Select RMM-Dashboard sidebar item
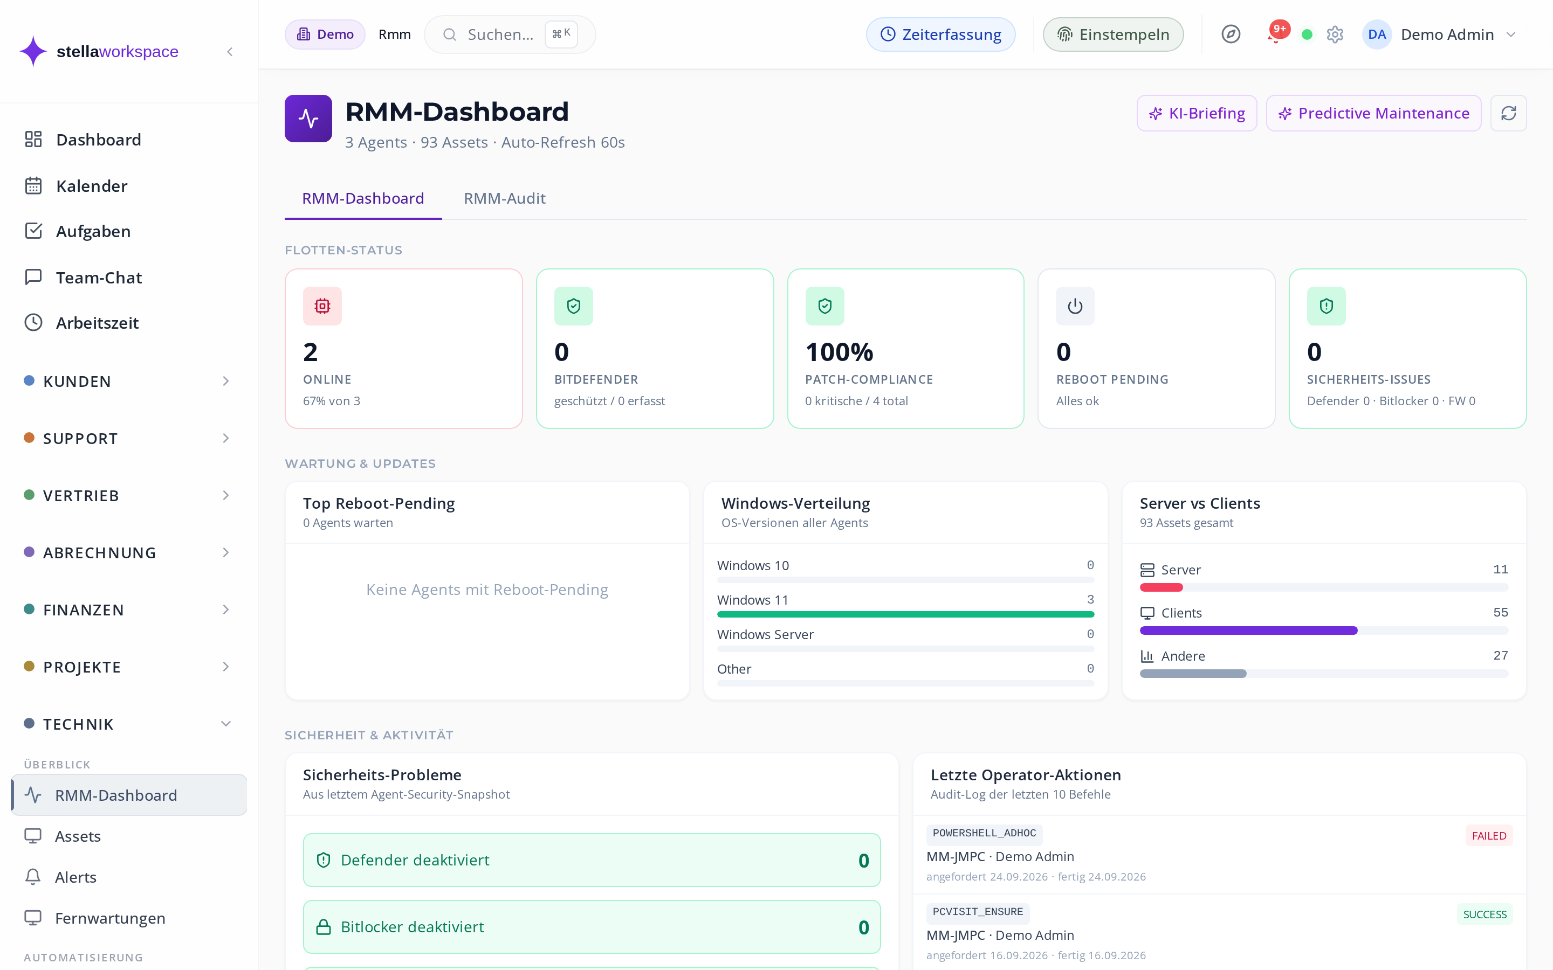The width and height of the screenshot is (1553, 970). [128, 795]
